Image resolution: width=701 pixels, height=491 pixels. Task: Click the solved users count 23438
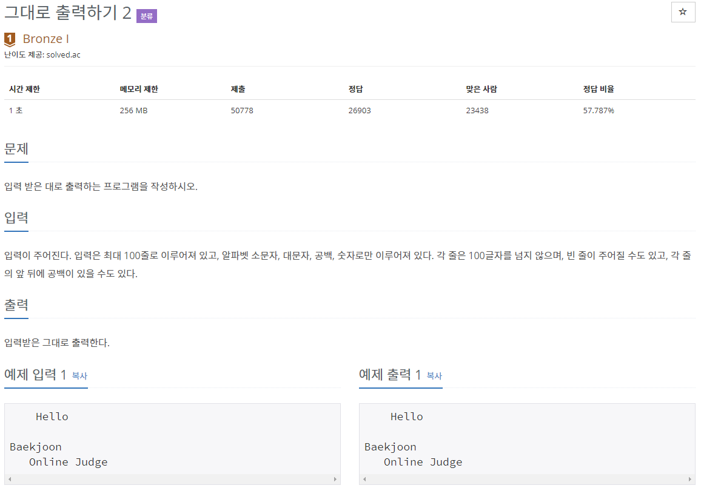point(477,110)
